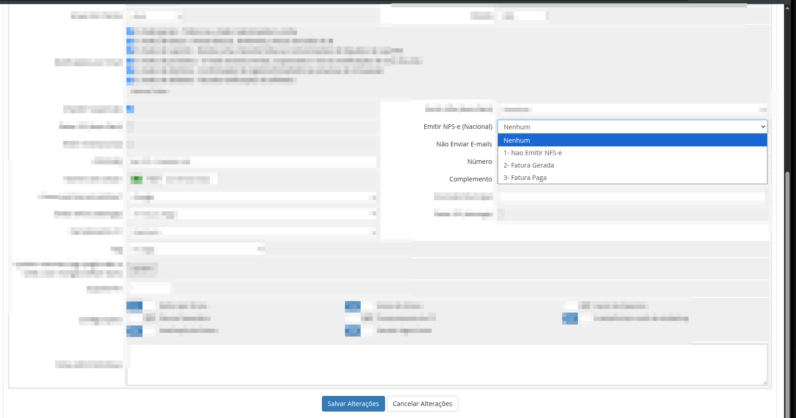This screenshot has width=796, height=418.
Task: Open the blurred dropdown directly above Emitir NFS-e
Action: pyautogui.click(x=632, y=109)
